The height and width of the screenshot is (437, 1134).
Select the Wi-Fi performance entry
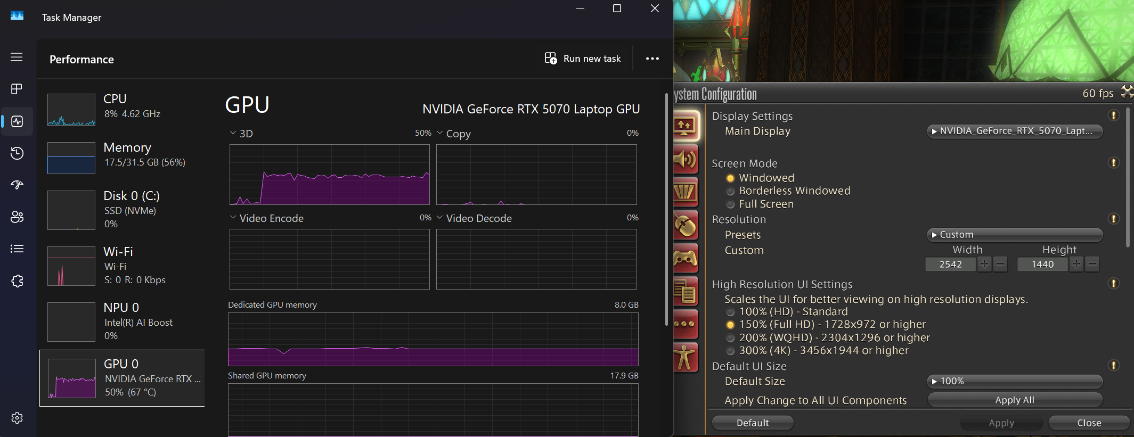pyautogui.click(x=123, y=266)
